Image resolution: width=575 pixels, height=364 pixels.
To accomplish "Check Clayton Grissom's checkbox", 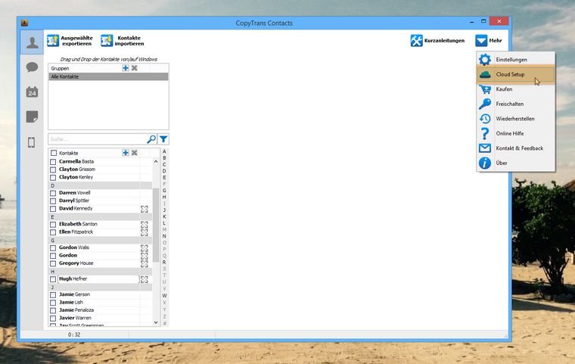I will [53, 170].
